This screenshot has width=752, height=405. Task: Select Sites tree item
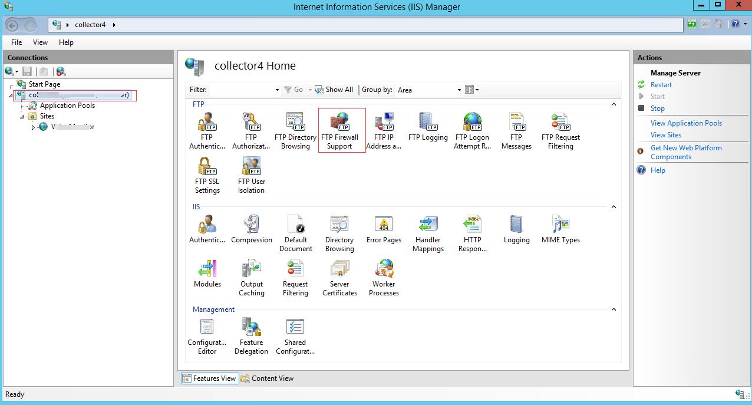[47, 116]
